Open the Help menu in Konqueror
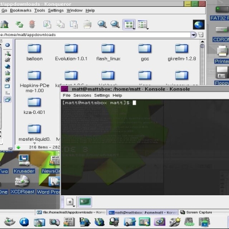229x229 pixels. [90, 10]
